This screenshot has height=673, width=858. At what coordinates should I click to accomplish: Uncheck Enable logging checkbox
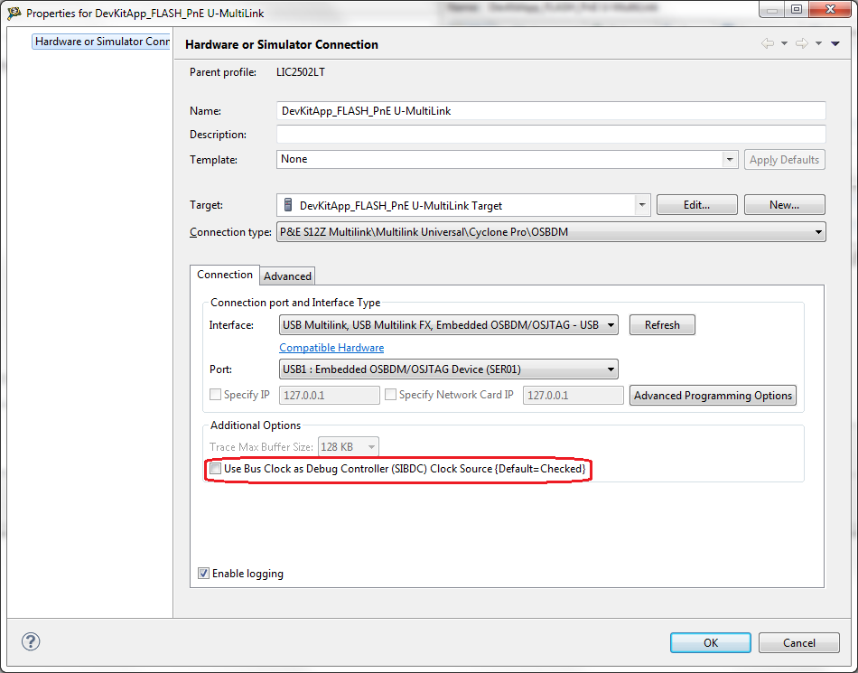click(x=203, y=573)
